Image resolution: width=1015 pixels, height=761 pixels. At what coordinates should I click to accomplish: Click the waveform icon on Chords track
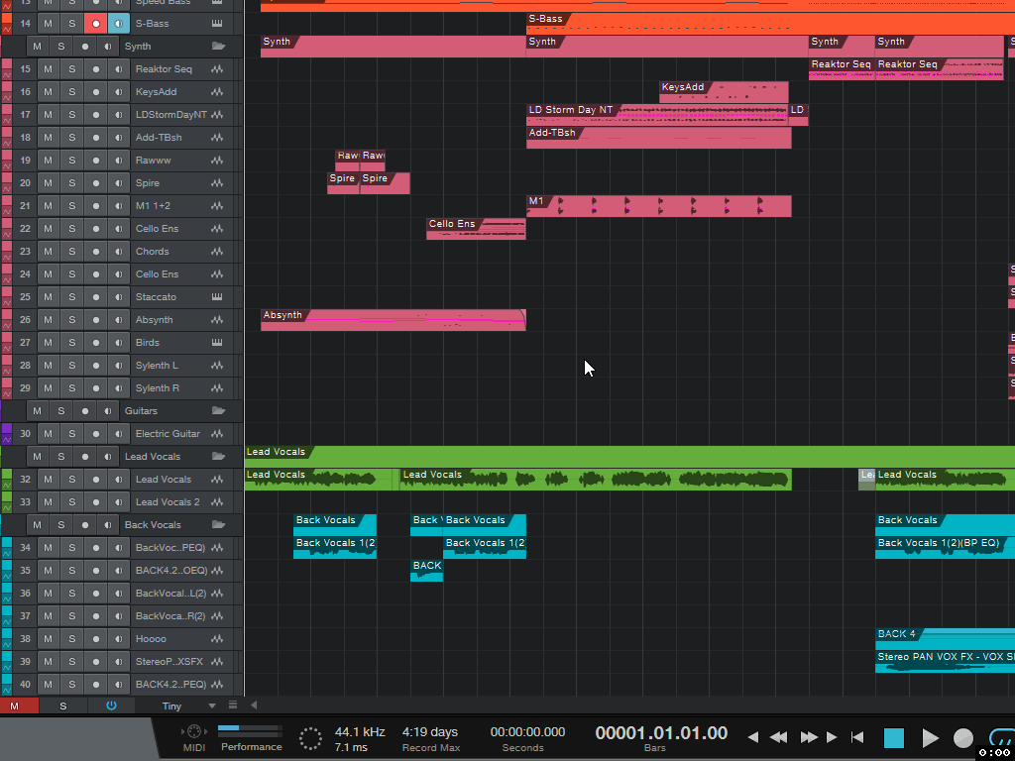[217, 252]
